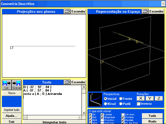Select the Frente perspective radio button
This screenshot has width=166, height=124.
pyautogui.click(x=121, y=99)
